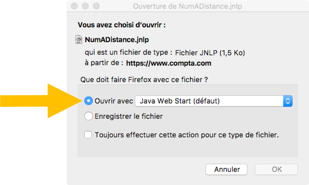Click the 'Ouvrir avec' label text

pyautogui.click(x=114, y=101)
